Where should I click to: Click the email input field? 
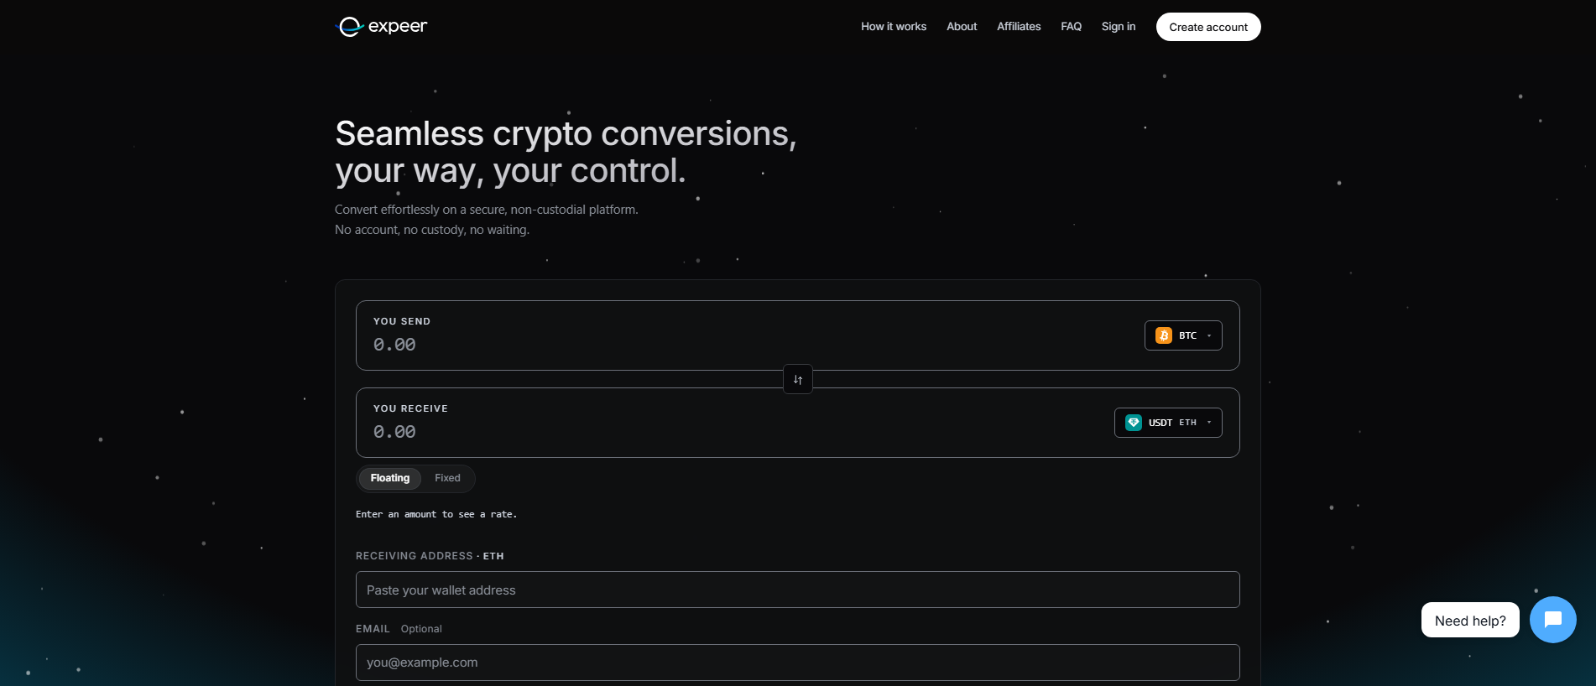[x=798, y=663]
